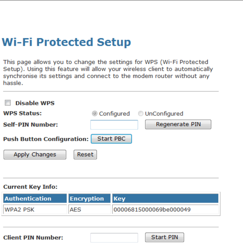Screen dimensions: 243x244
Task: Click the Apply Changes button
Action: click(35, 155)
